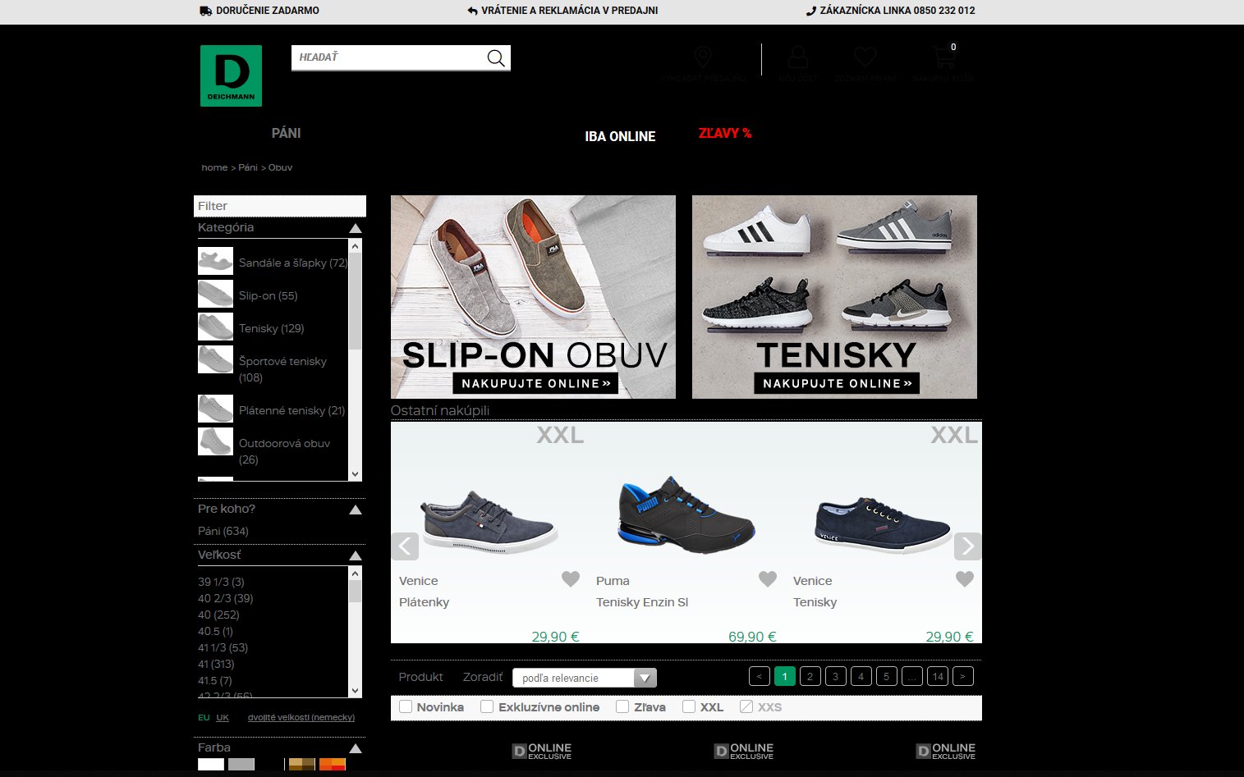Screen dimensions: 1244x777
Task: Select size 41 1/3 (53)
Action: point(223,647)
